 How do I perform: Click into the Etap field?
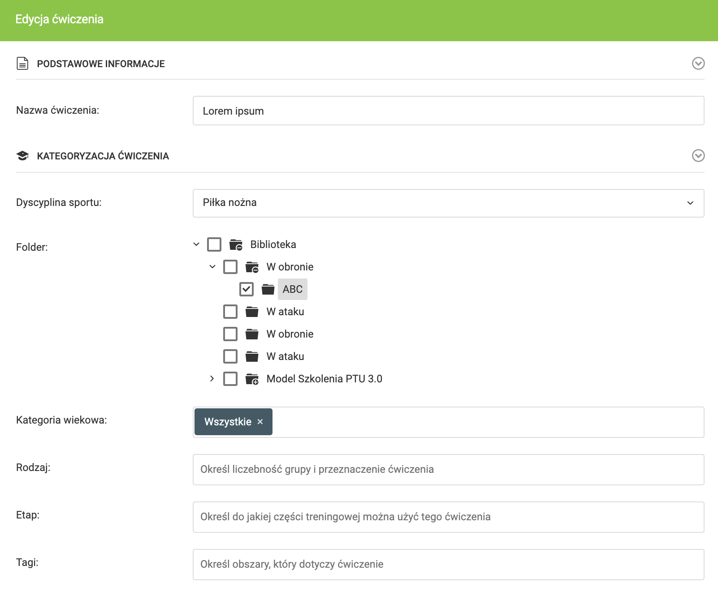point(448,517)
